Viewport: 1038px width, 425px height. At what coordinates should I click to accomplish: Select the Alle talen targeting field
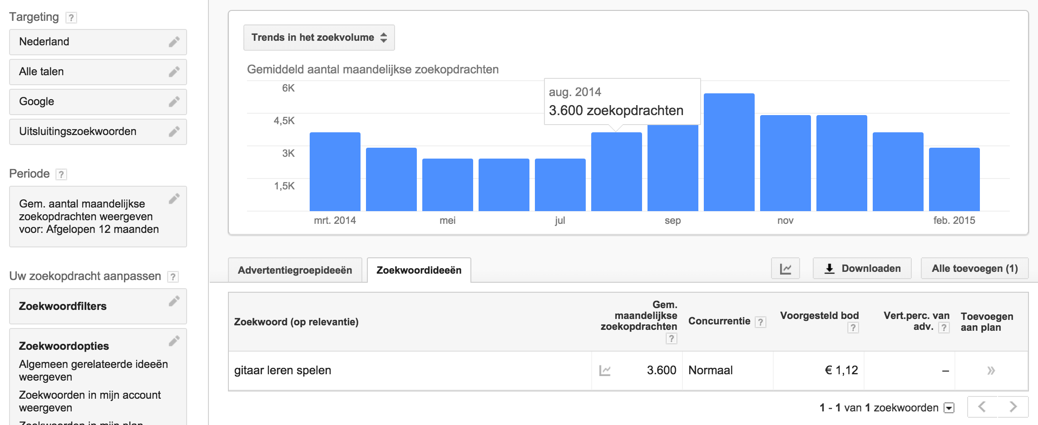pyautogui.click(x=98, y=72)
